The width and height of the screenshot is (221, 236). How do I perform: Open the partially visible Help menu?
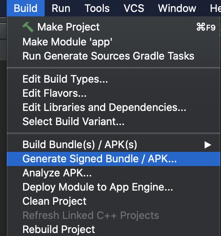coord(215,8)
